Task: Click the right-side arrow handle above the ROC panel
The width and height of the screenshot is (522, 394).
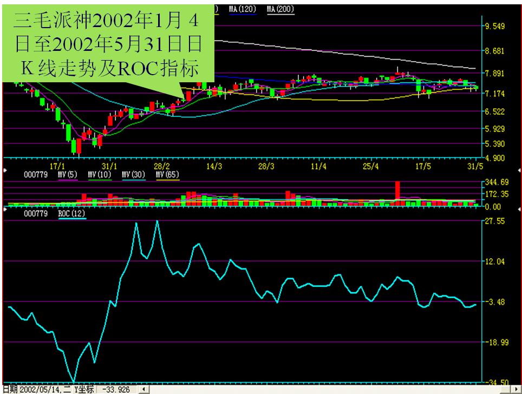Action: 519,209
